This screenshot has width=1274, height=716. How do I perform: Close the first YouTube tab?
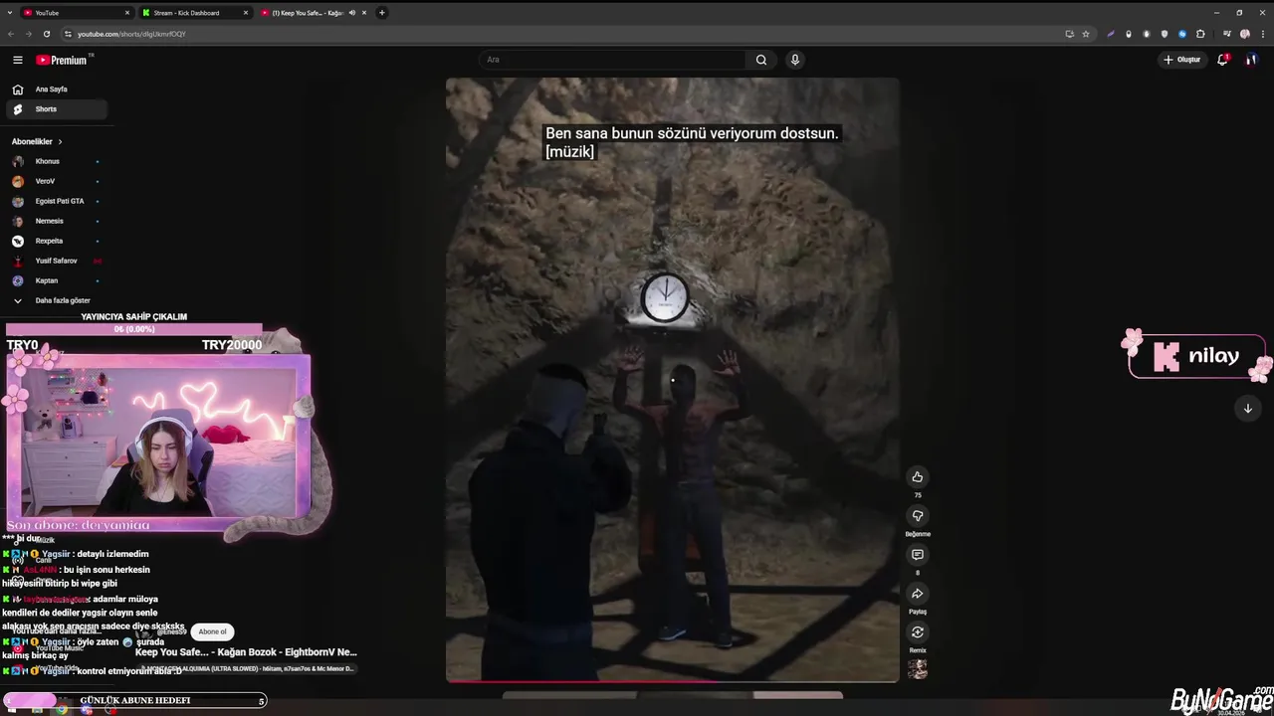pos(127,13)
